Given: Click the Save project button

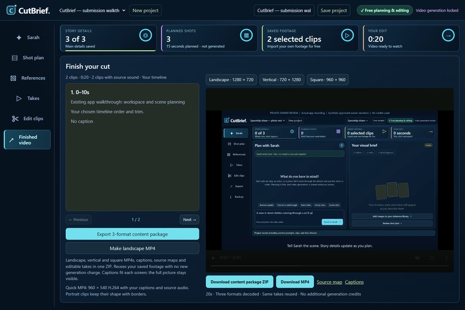Looking at the screenshot, I should coord(333,10).
